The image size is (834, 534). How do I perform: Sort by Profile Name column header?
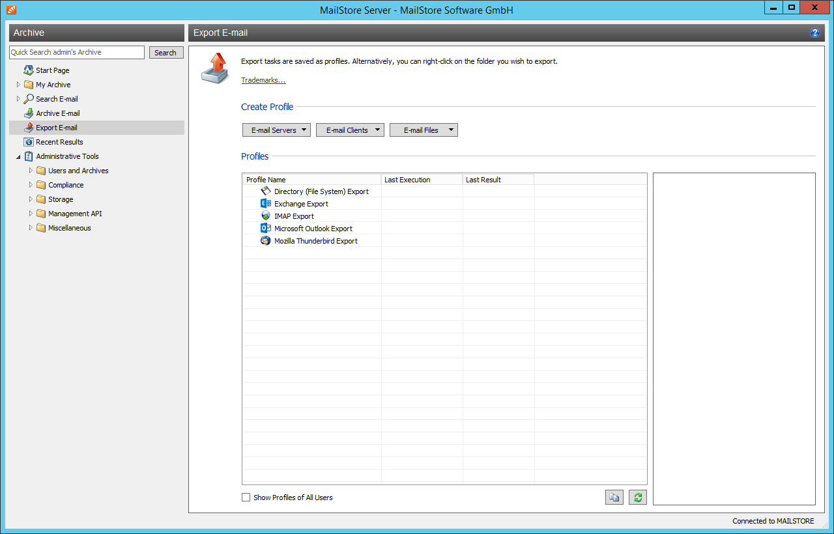311,180
